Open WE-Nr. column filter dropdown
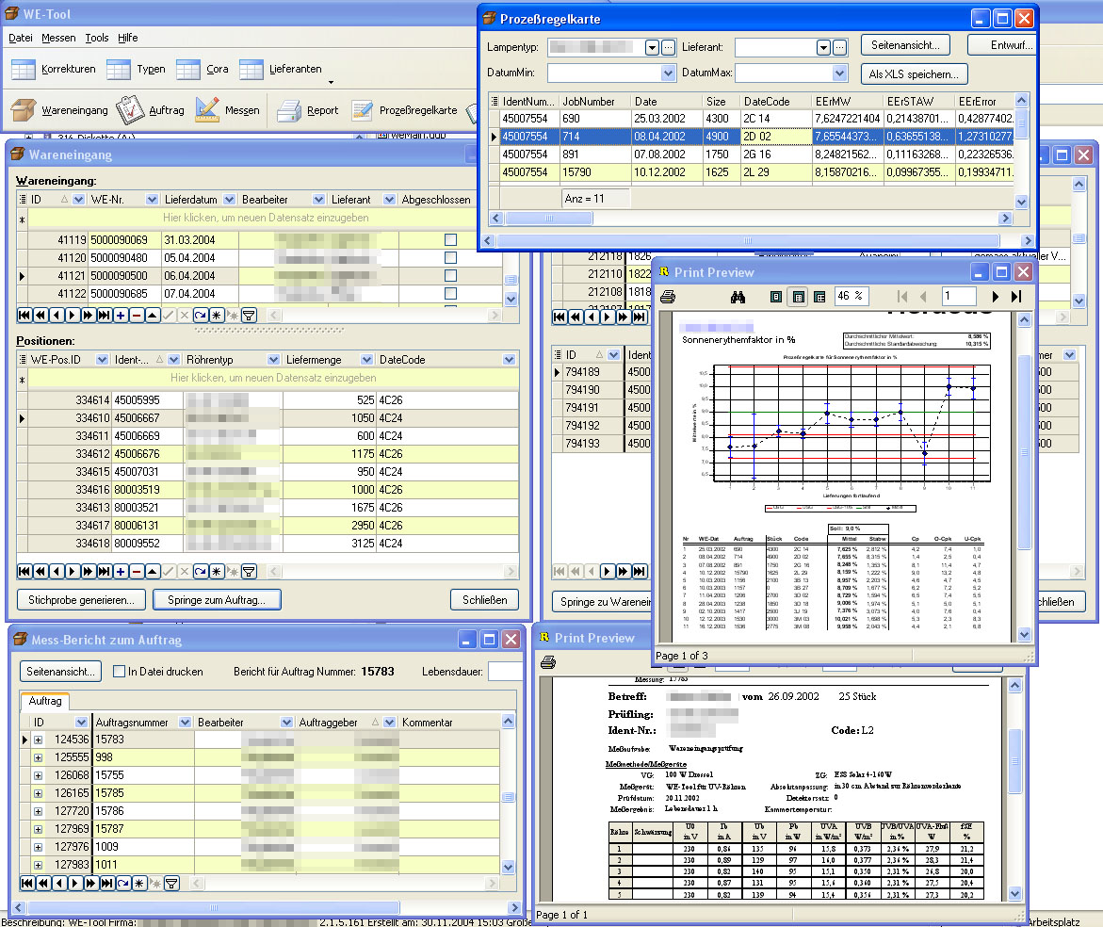 (152, 200)
